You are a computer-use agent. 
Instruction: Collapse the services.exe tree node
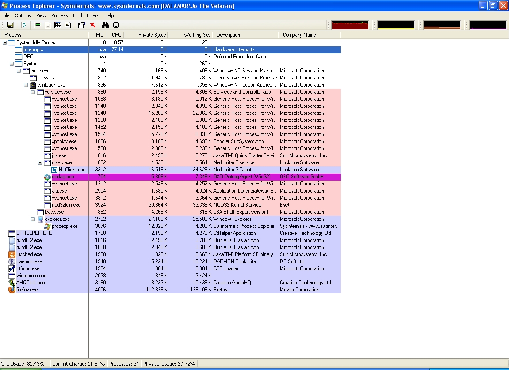click(x=33, y=92)
